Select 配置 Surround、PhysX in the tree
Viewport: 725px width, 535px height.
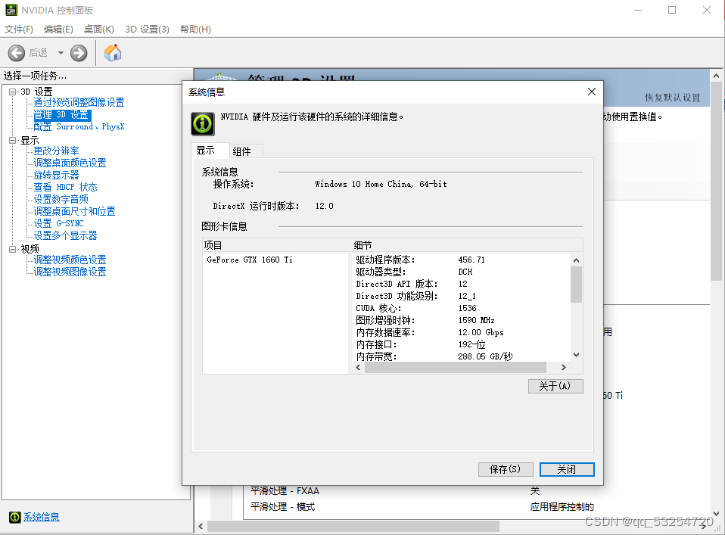click(79, 126)
